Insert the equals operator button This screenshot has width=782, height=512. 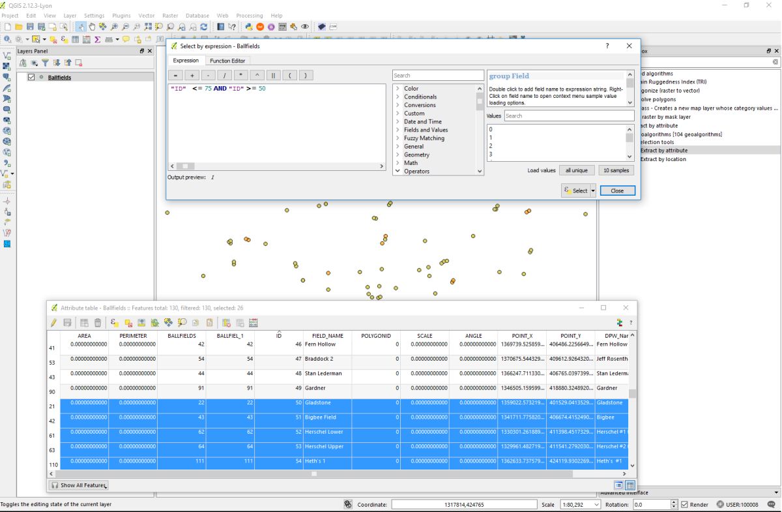[x=175, y=75]
